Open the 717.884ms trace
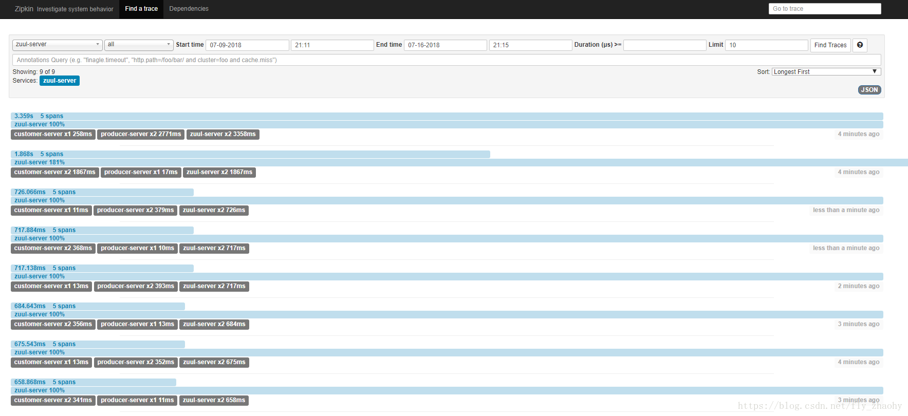 [102, 230]
